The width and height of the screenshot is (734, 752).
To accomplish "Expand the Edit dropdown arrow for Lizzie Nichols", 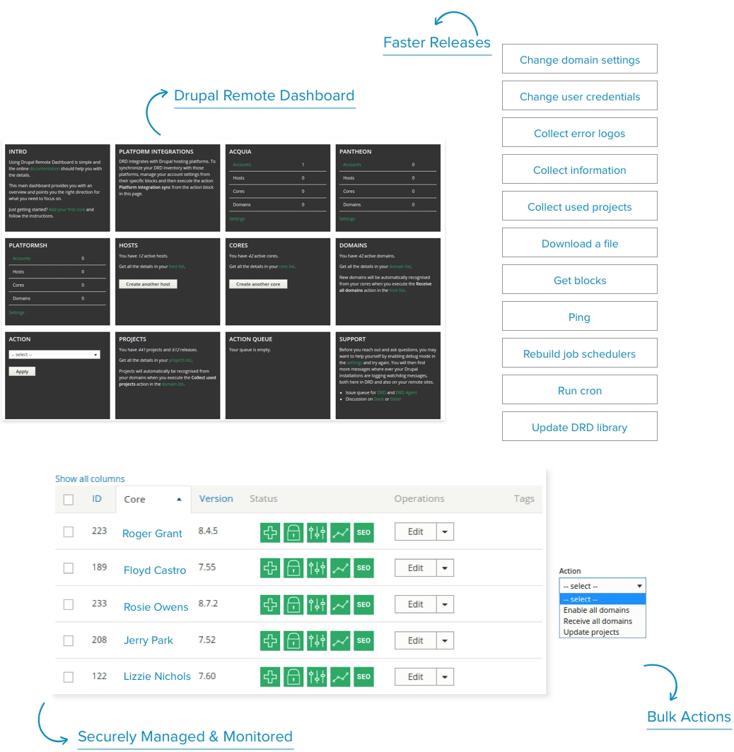I will point(445,676).
